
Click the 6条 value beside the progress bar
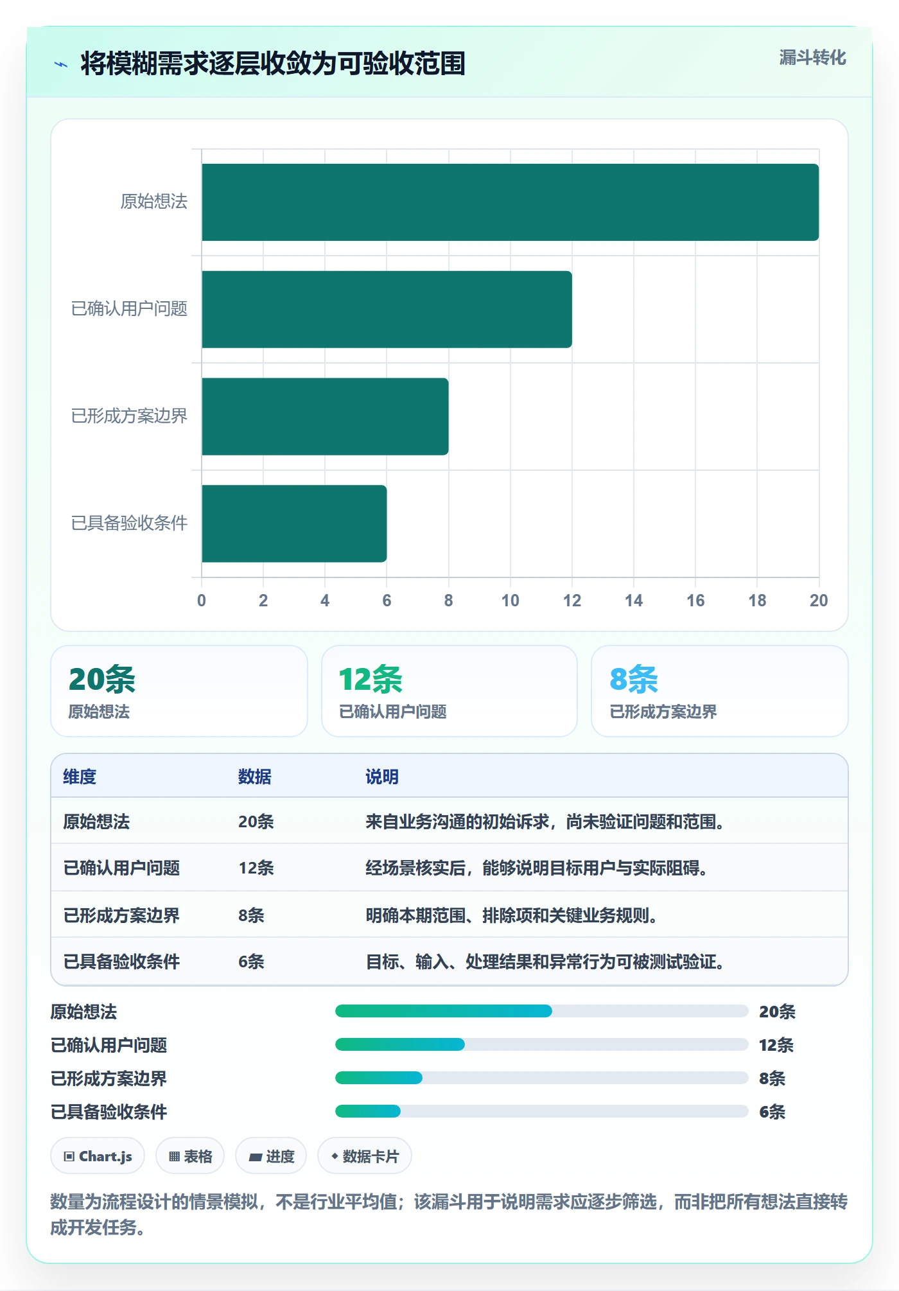pos(772,1112)
